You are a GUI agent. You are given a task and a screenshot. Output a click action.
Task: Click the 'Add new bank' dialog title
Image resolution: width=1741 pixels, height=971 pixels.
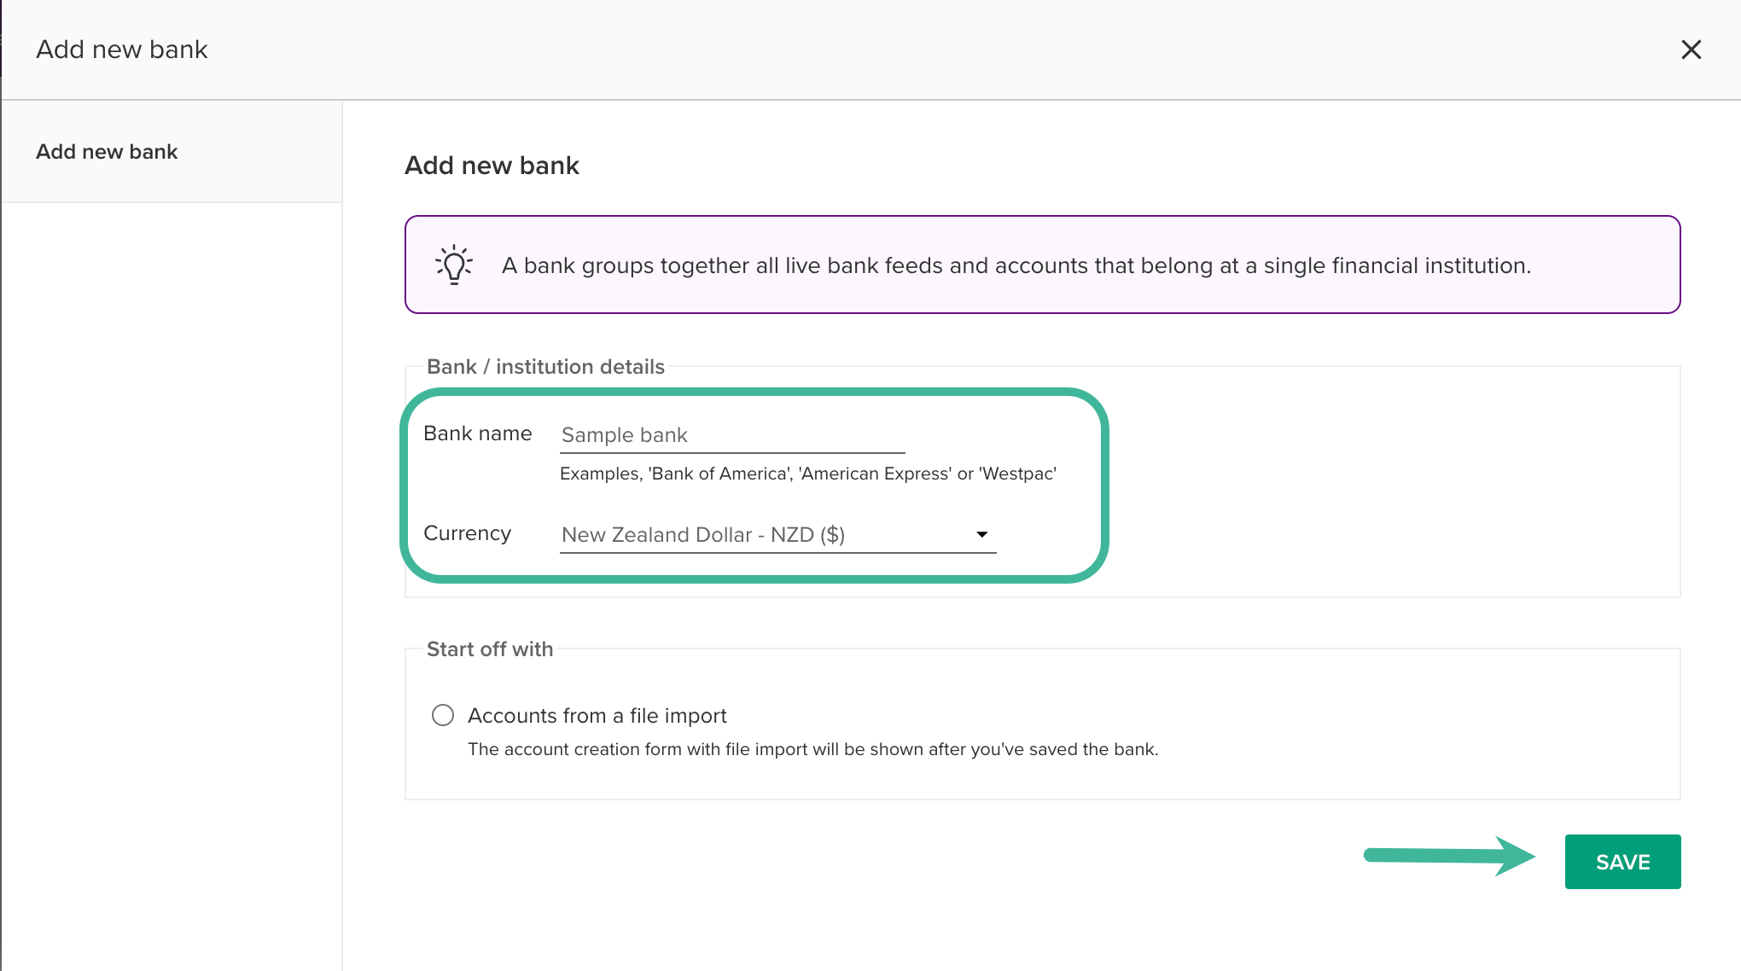[x=122, y=49]
